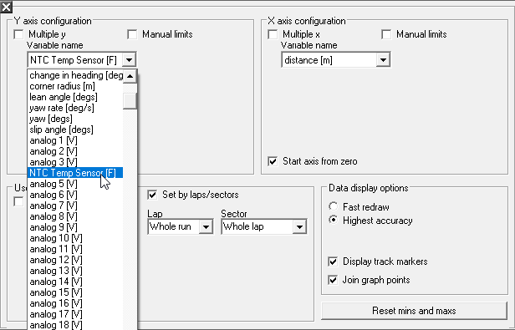Select highlighted NTC Temp Sensor [F] list item
The width and height of the screenshot is (515, 330).
[75, 173]
